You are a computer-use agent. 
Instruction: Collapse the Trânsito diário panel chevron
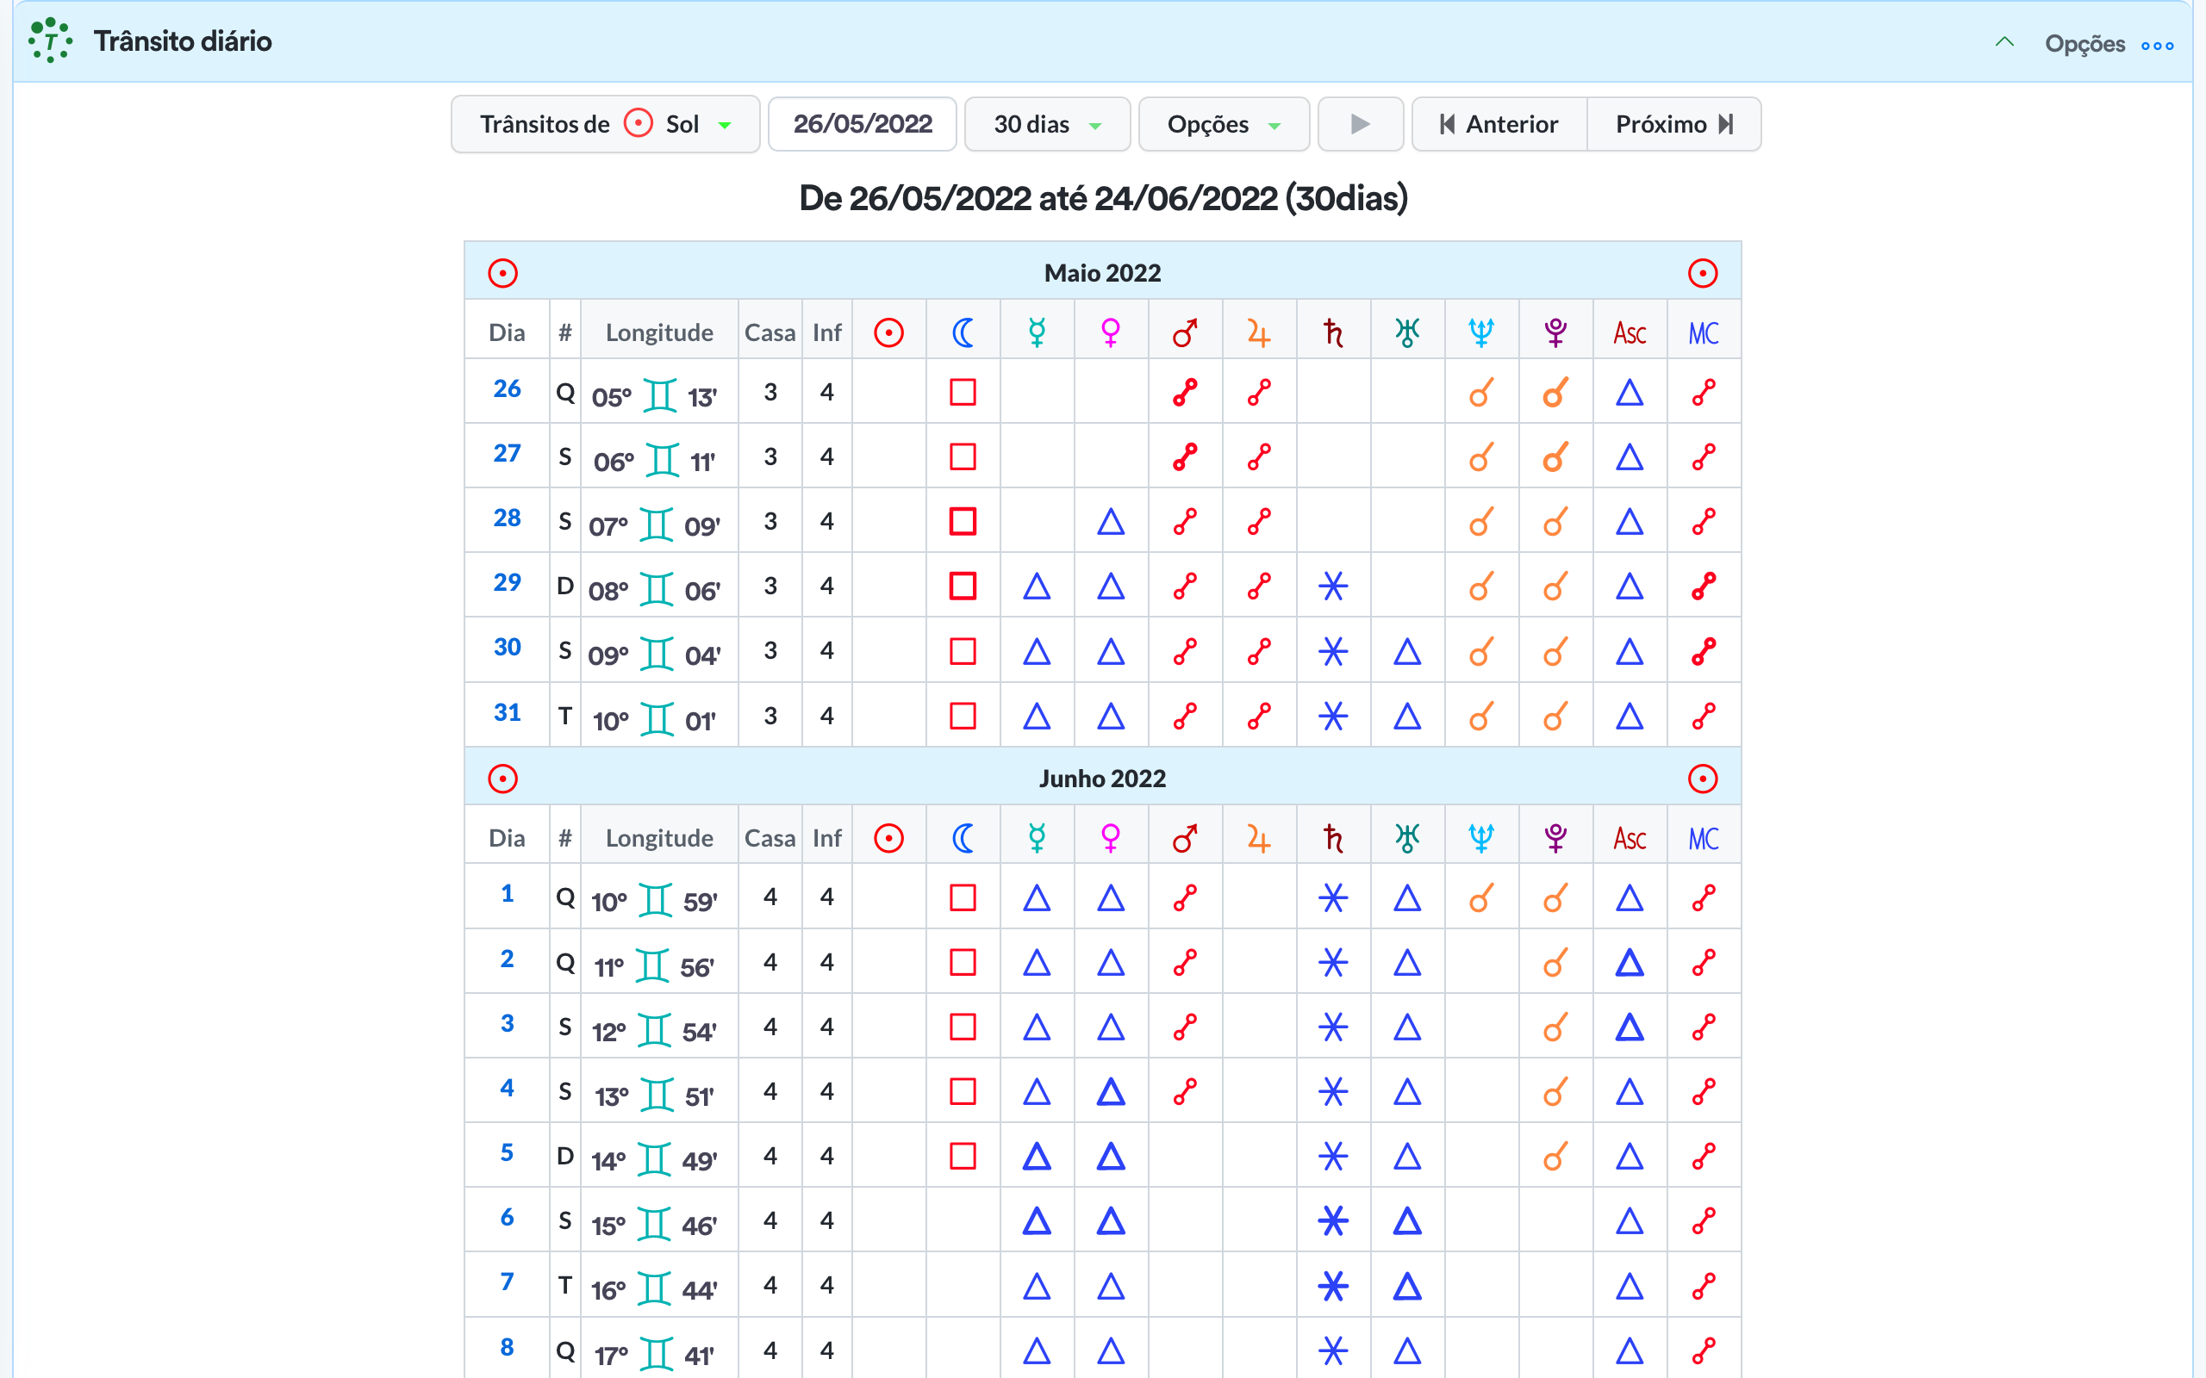tap(2003, 43)
